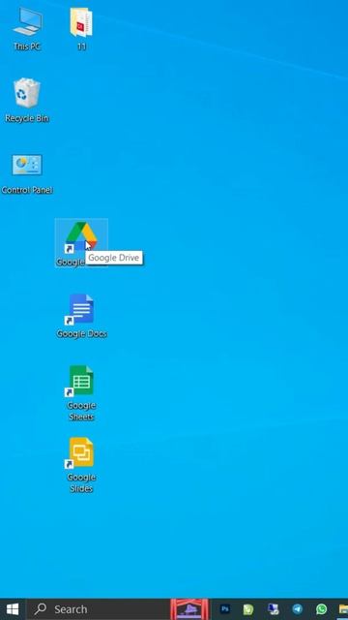
Task: Open WhatsApp from the taskbar
Action: (x=322, y=609)
